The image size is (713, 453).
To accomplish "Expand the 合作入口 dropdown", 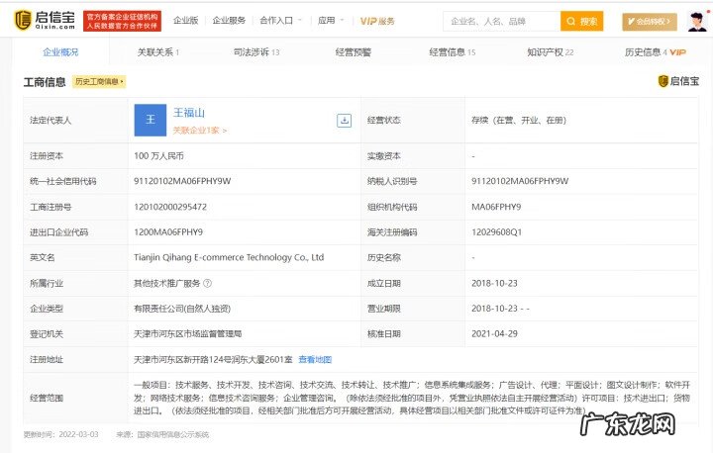I will click(x=280, y=21).
